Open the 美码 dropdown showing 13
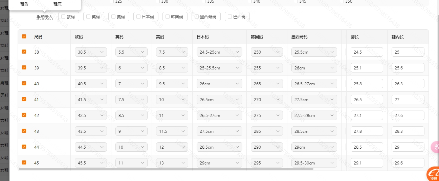This screenshot has height=181, width=439. 172,163
